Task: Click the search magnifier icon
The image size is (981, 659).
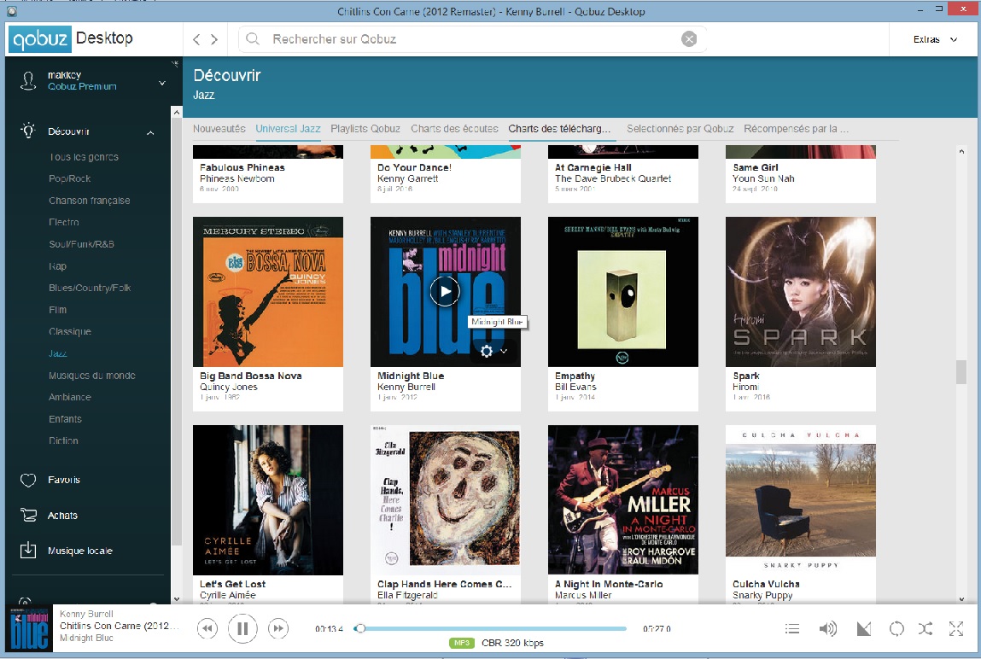Action: coord(253,38)
